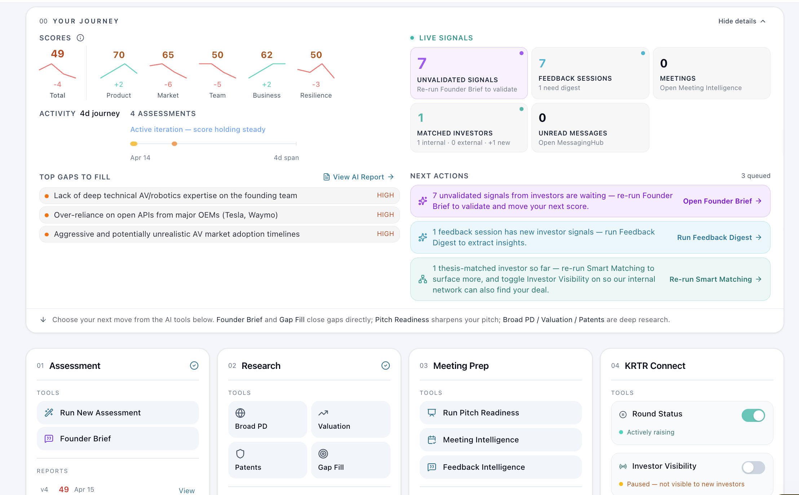The width and height of the screenshot is (799, 495).
Task: Click the Run New Assessment wand icon
Action: [49, 412]
